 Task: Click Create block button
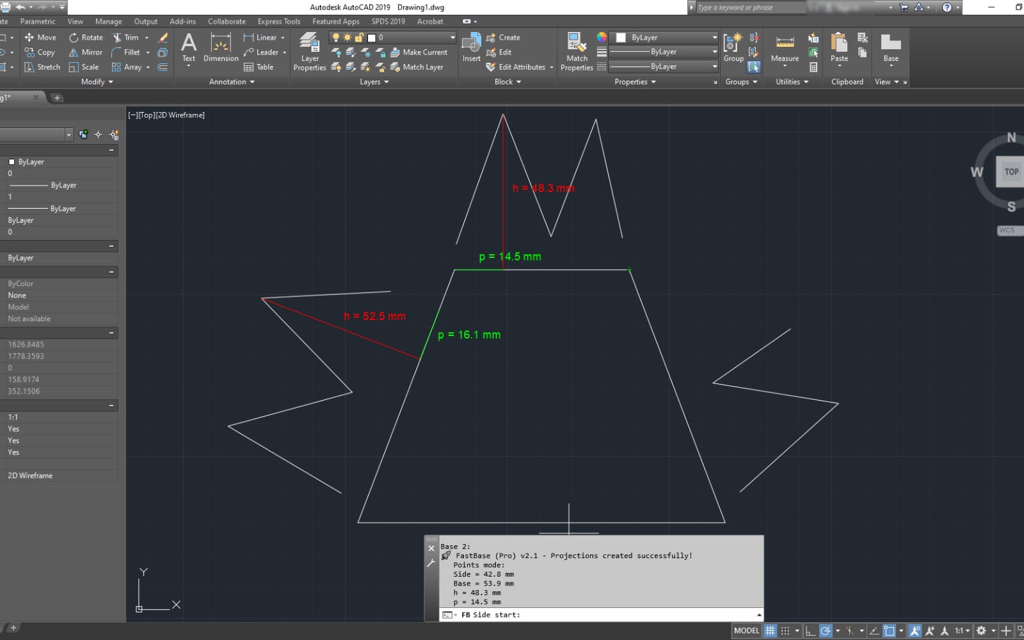[503, 37]
